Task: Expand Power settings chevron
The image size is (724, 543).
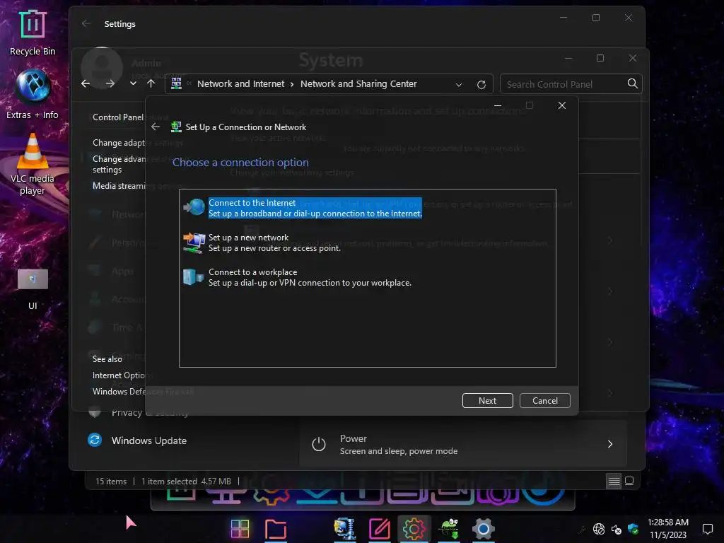Action: click(x=610, y=444)
